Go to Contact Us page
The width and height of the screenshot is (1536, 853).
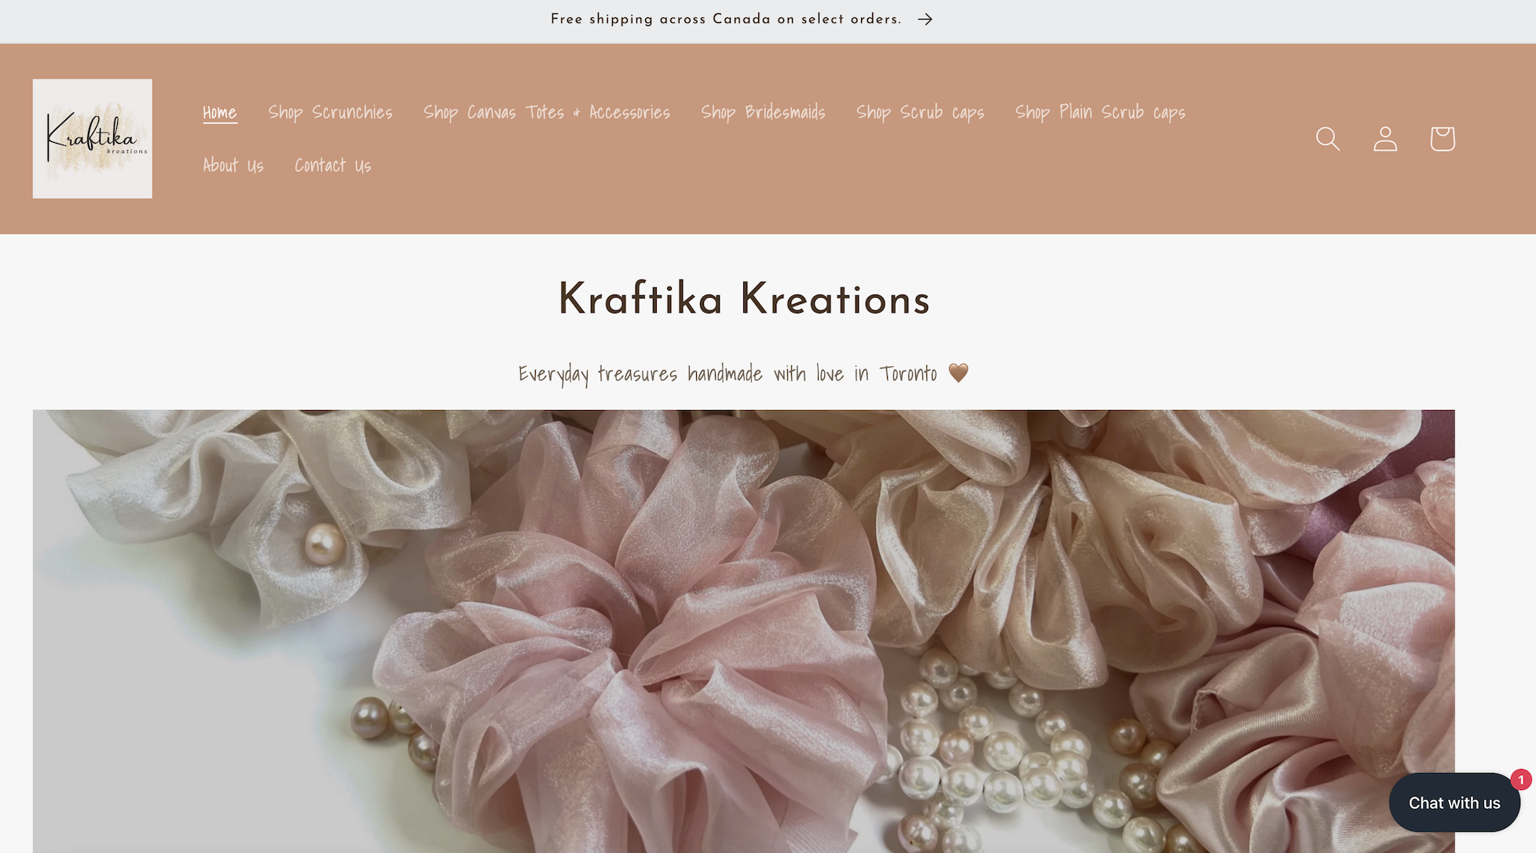coord(333,166)
